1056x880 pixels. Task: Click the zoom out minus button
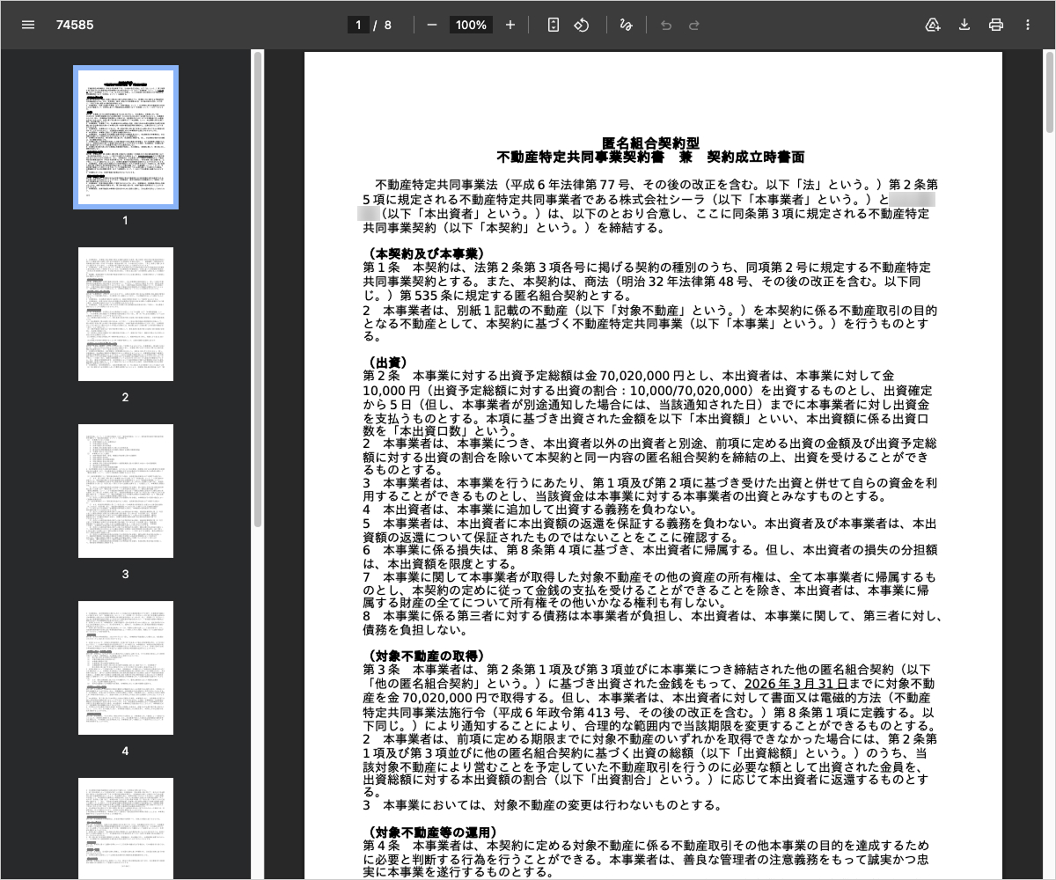click(431, 25)
